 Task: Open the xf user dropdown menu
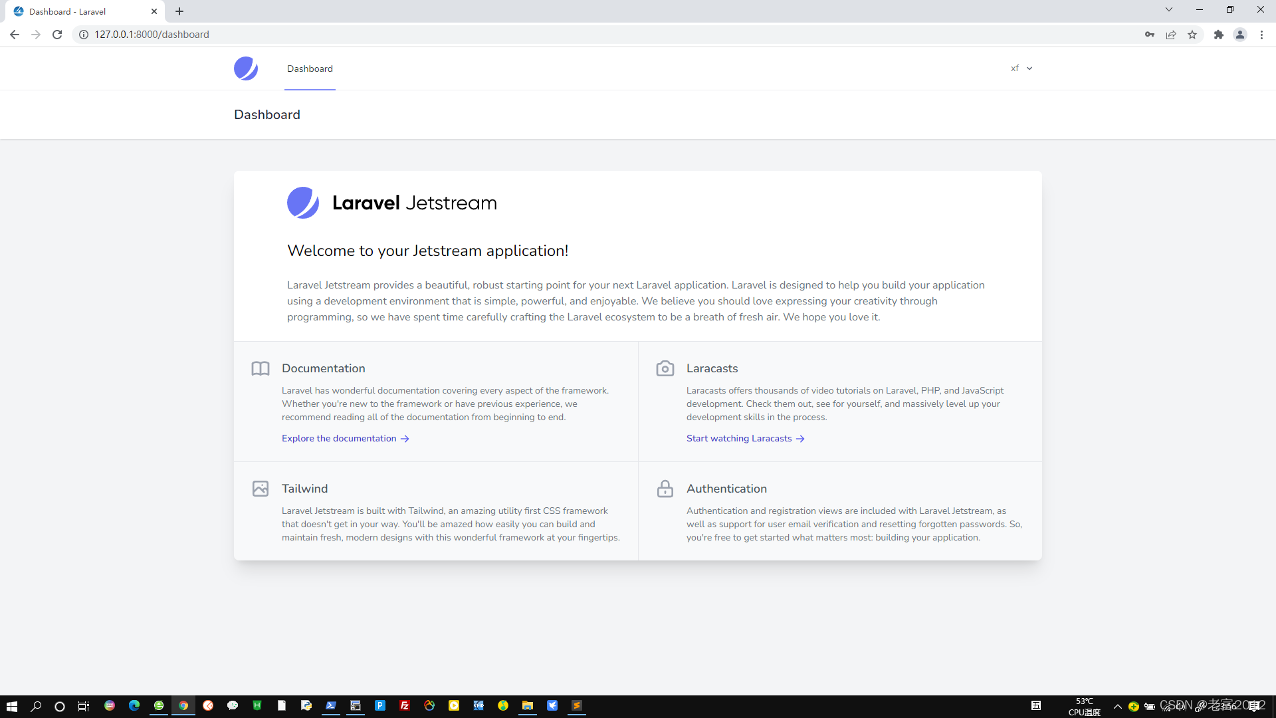coord(1021,68)
